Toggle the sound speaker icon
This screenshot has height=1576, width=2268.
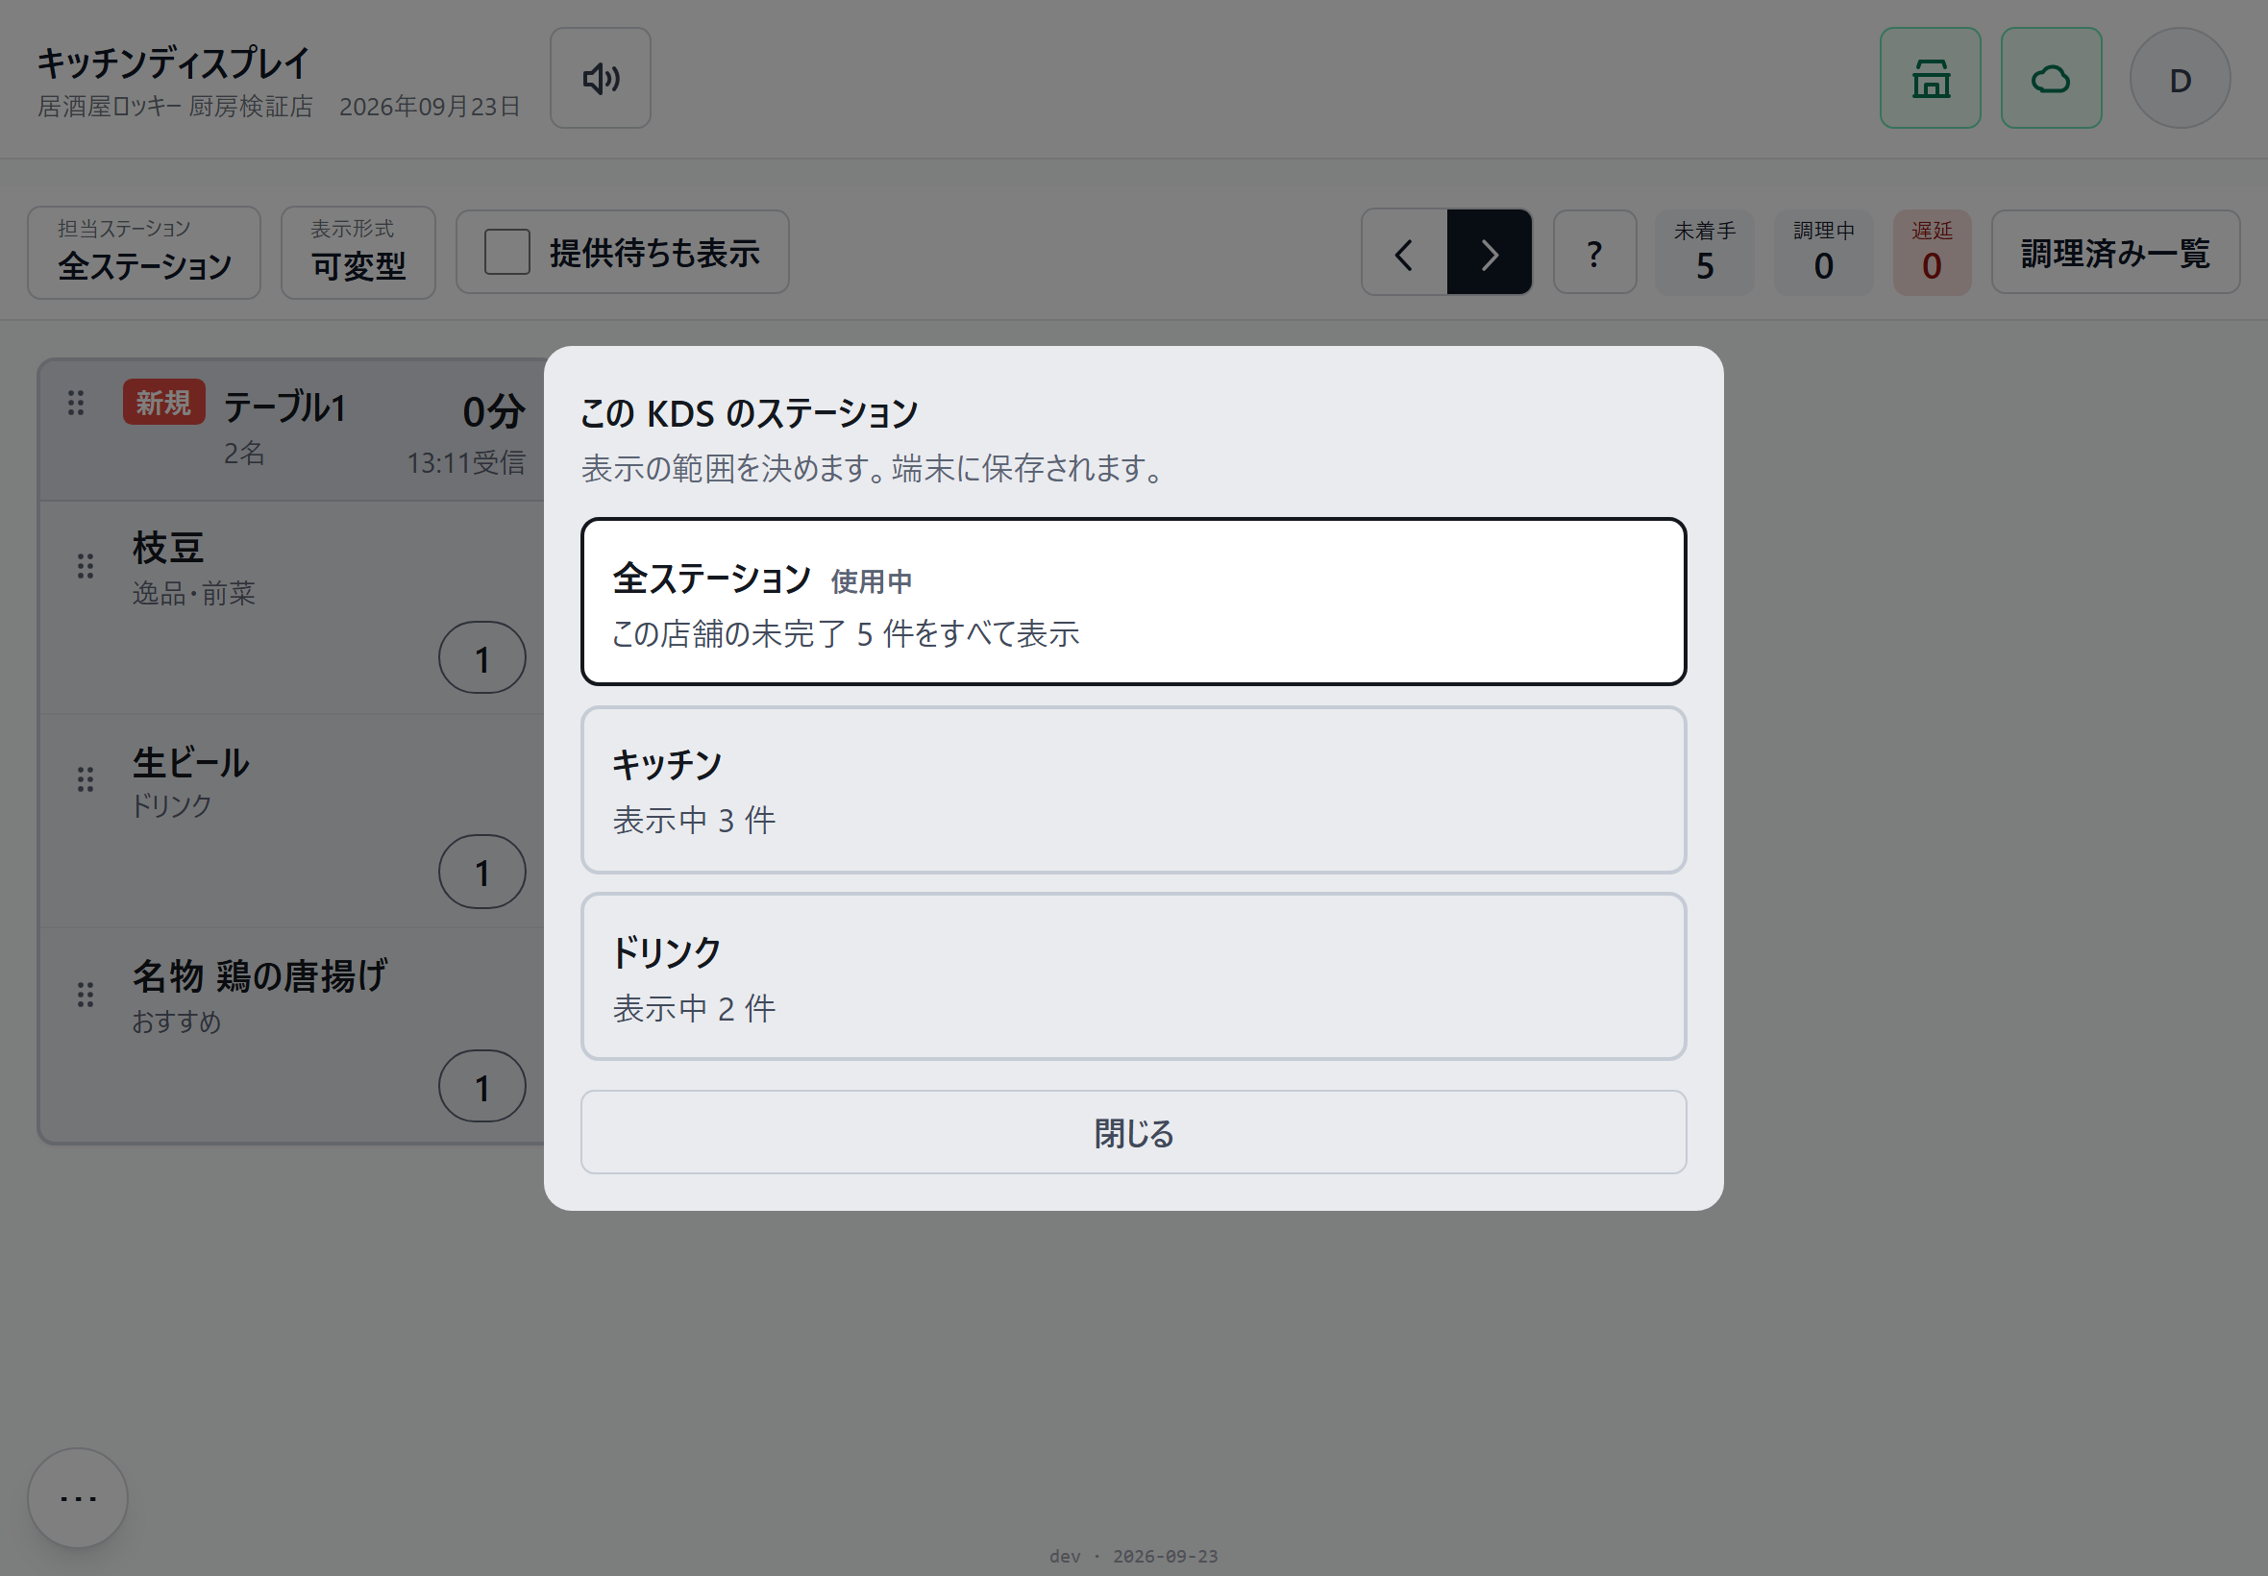(x=600, y=78)
